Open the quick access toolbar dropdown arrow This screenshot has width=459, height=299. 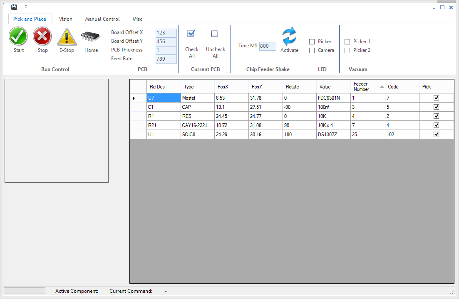pyautogui.click(x=26, y=7)
